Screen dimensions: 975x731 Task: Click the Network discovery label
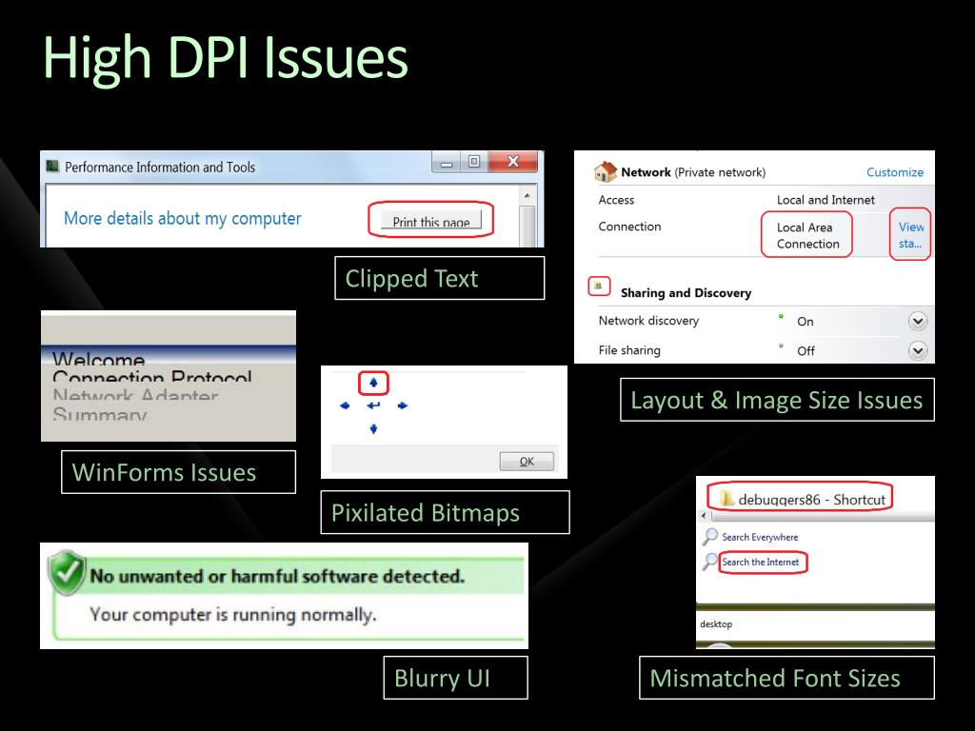coord(648,321)
